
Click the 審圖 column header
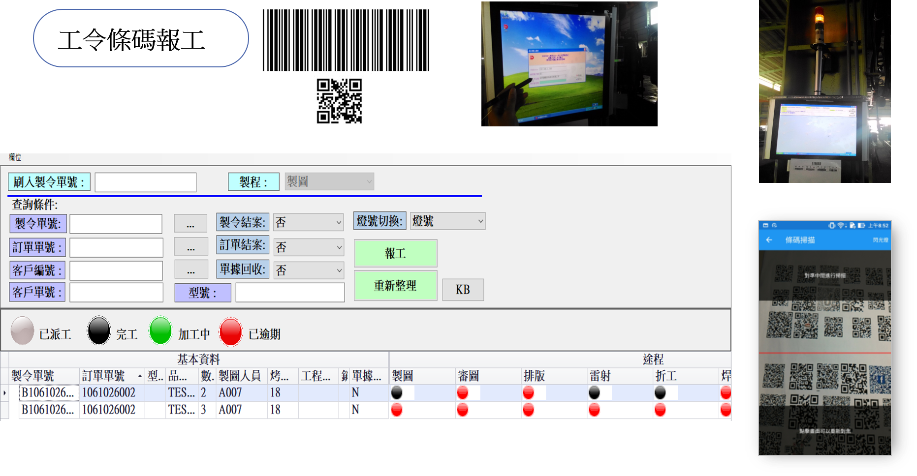(488, 376)
